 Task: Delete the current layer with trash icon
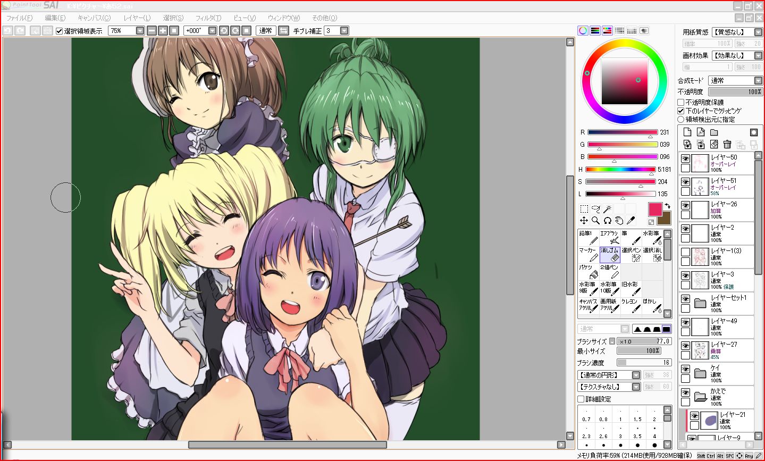(x=727, y=144)
